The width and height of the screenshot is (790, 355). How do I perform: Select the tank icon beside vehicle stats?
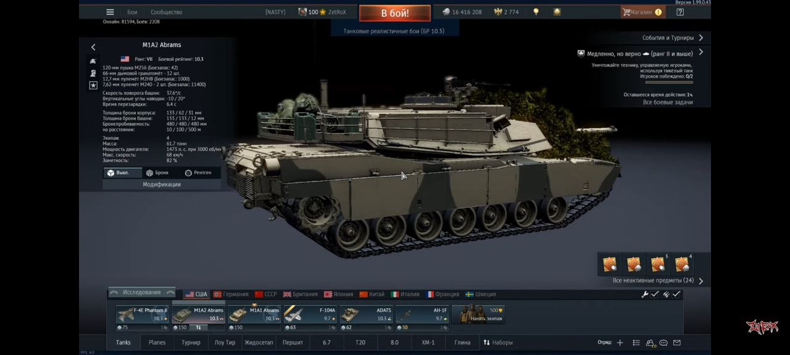point(93,61)
